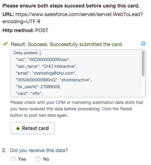Click the data posted scrollbar thumb

click(x=143, y=63)
